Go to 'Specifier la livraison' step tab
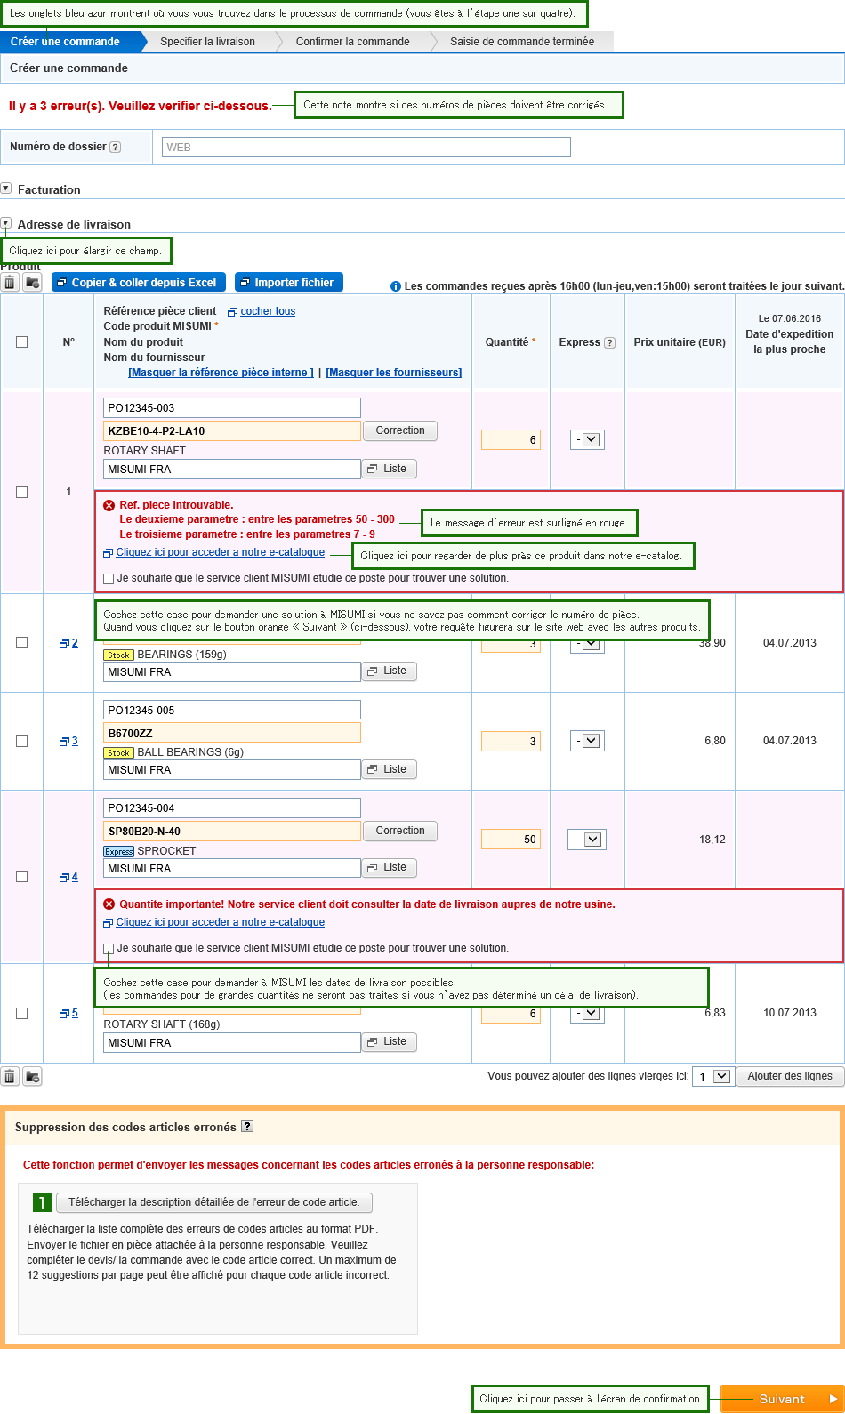This screenshot has width=845, height=1414. pos(208,42)
